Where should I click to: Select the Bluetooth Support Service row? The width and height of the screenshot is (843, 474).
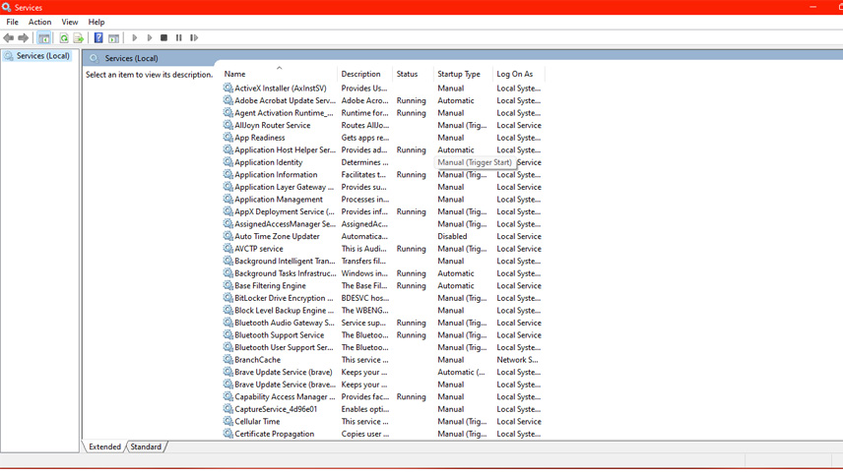[382, 335]
